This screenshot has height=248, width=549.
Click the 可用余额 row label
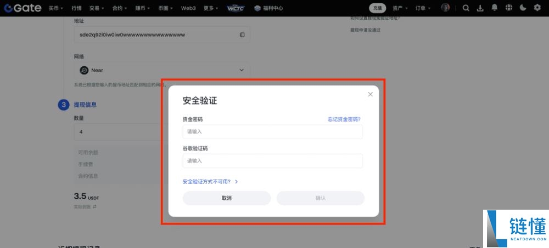point(88,153)
